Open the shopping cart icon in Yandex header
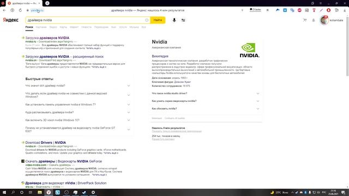Viewport: 349px width, 196px height. 305,20
